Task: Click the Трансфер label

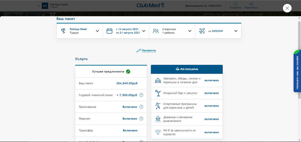Action: (86, 131)
